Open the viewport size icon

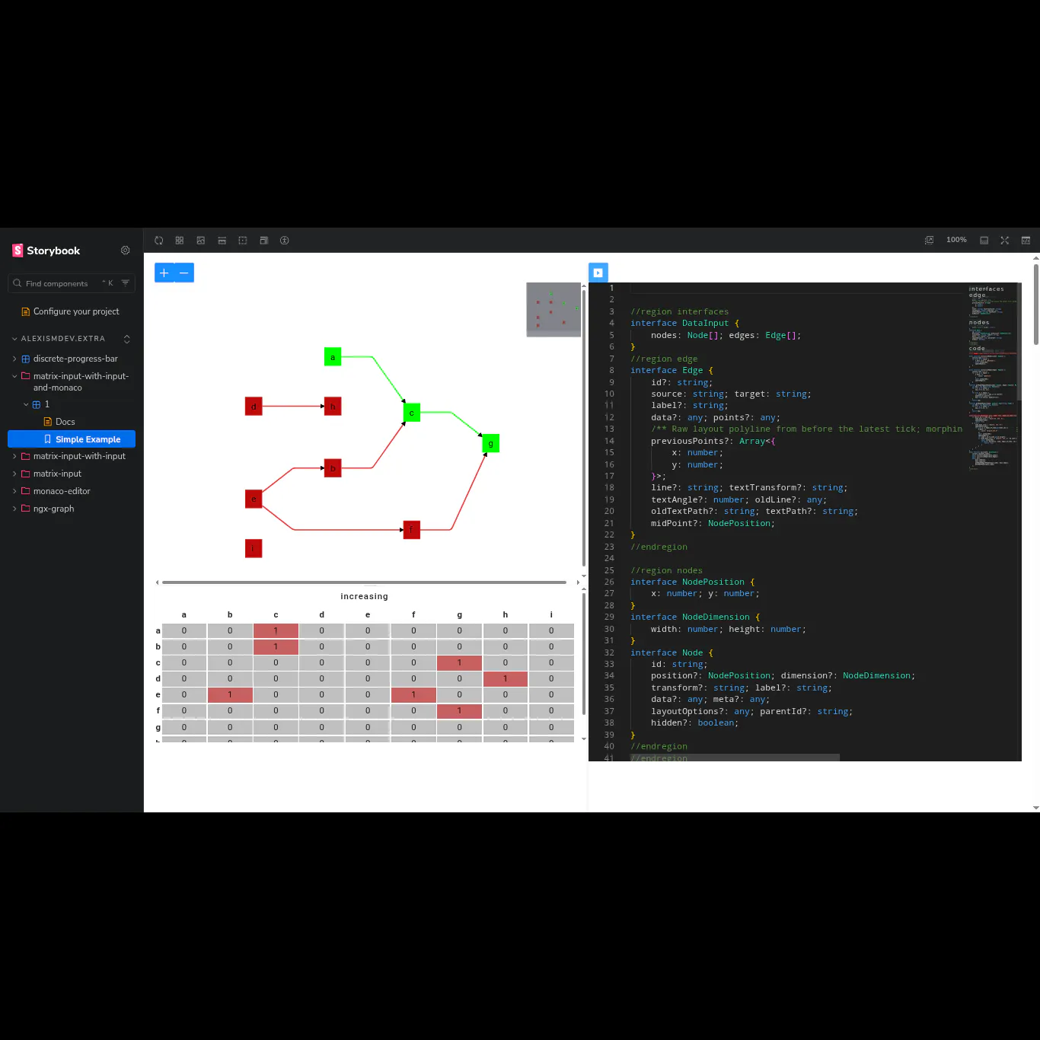263,241
